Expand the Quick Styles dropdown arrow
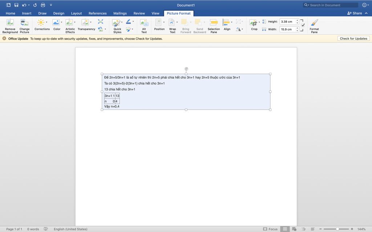 (122, 22)
